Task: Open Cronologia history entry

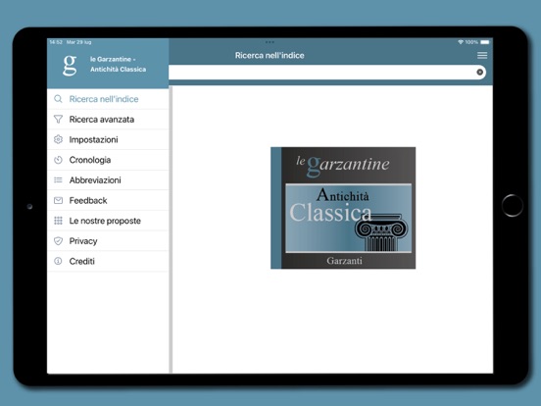Action: (108, 160)
